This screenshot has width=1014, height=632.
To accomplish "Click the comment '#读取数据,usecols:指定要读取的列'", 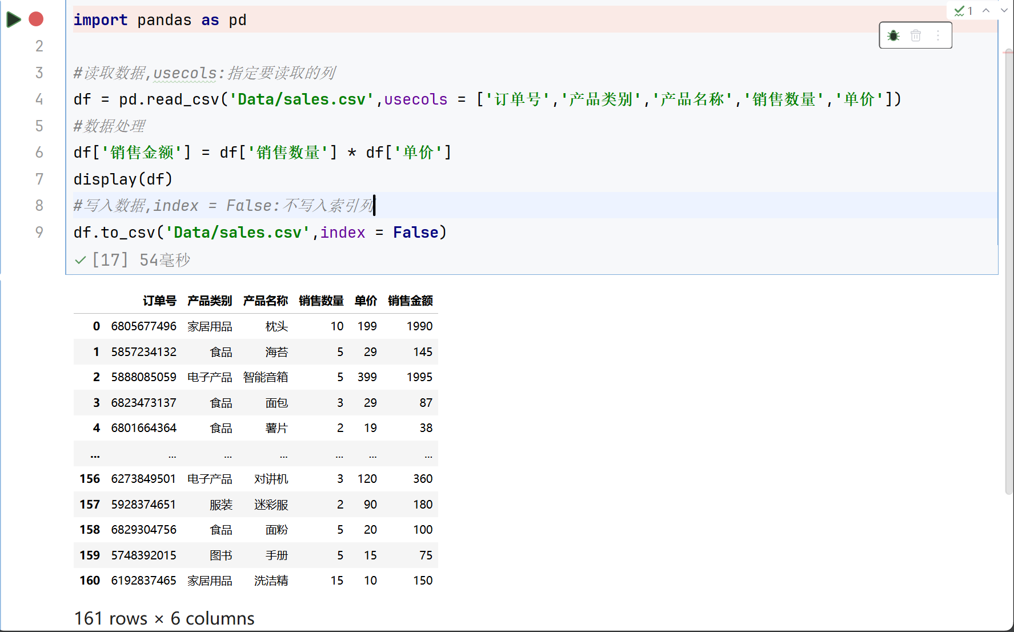I will (x=205, y=73).
